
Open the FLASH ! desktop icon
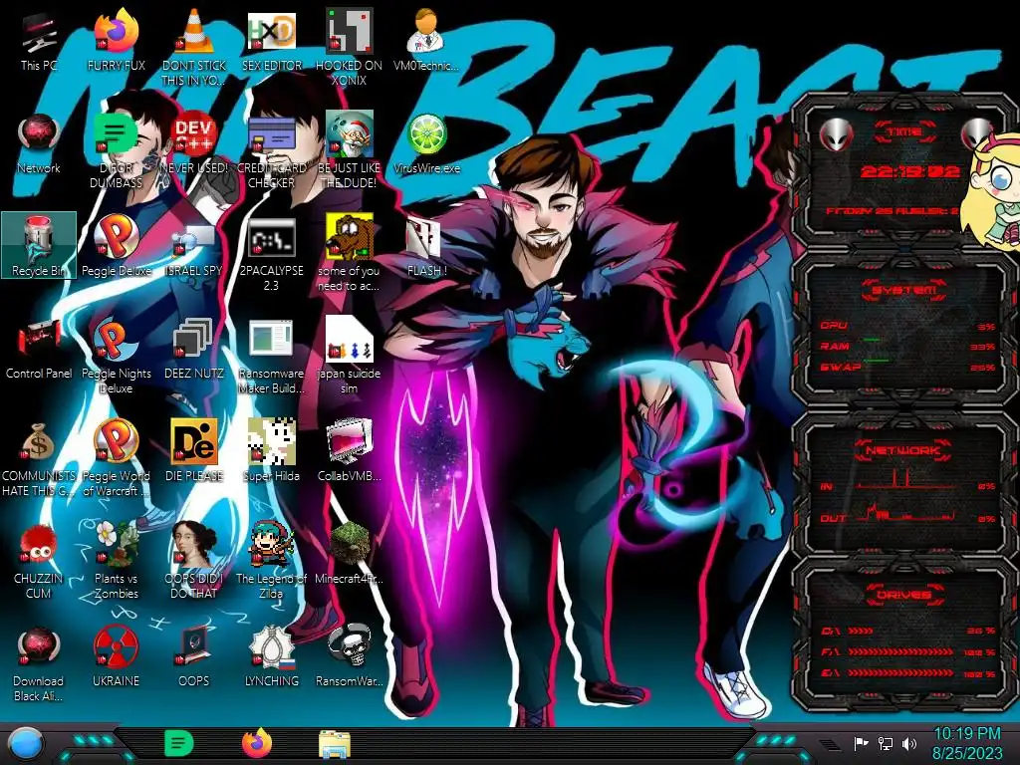point(426,246)
